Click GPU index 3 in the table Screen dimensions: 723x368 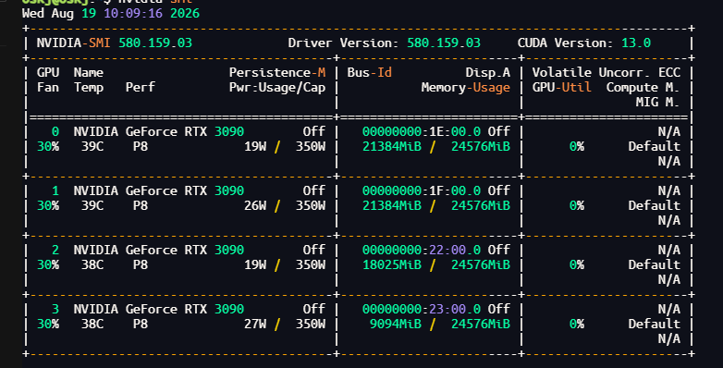pyautogui.click(x=55, y=309)
